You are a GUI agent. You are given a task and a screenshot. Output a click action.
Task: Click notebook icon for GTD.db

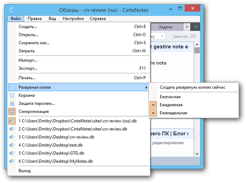[12, 153]
